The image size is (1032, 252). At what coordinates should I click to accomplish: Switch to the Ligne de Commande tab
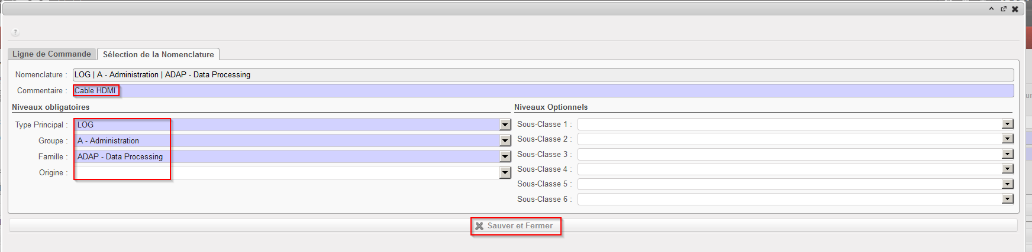click(51, 54)
